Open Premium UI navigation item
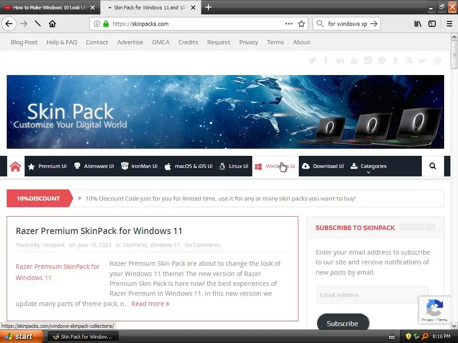Image resolution: width=458 pixels, height=343 pixels. tap(47, 166)
